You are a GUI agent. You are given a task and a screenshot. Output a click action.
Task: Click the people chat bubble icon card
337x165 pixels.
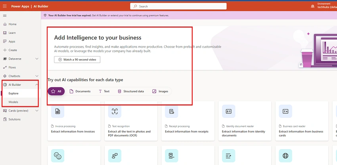(115, 155)
